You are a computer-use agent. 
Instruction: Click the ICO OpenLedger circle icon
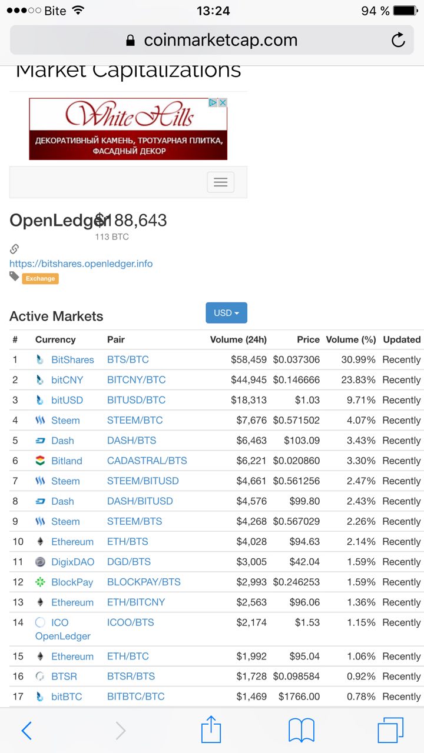coord(40,622)
